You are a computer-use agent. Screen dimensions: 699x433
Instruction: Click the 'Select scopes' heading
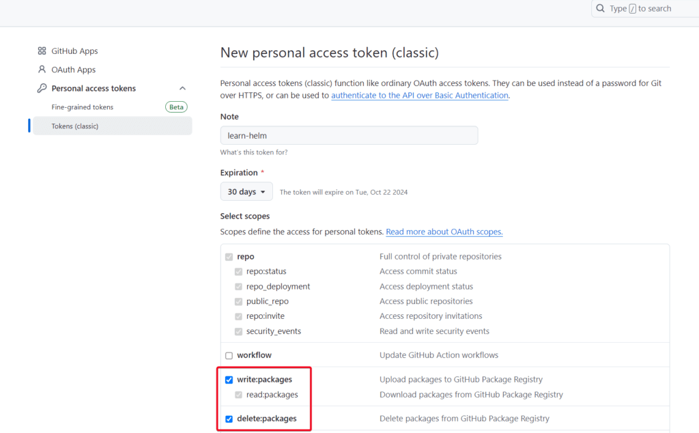click(x=245, y=216)
